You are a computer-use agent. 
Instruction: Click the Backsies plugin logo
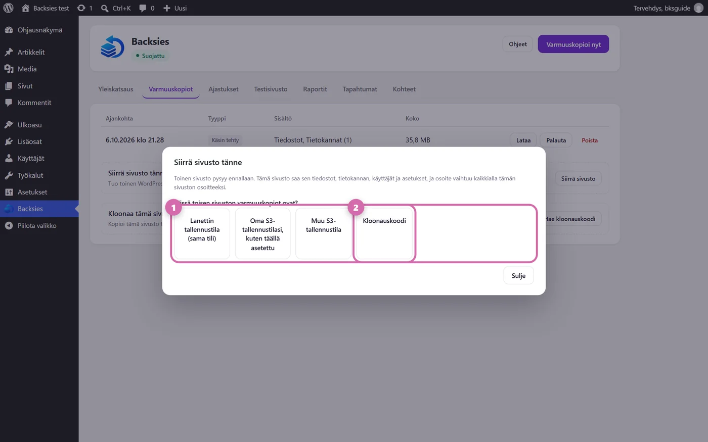112,47
